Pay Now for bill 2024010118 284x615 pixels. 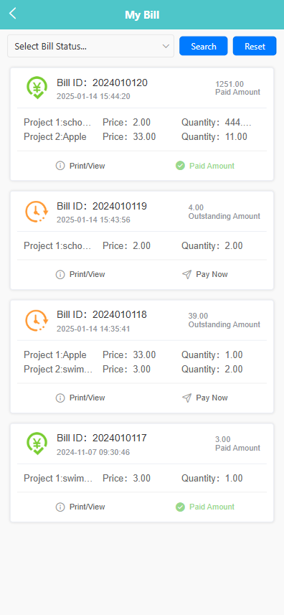205,398
